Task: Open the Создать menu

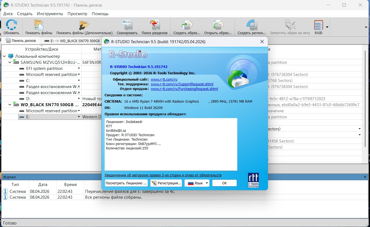Action: pyautogui.click(x=25, y=13)
